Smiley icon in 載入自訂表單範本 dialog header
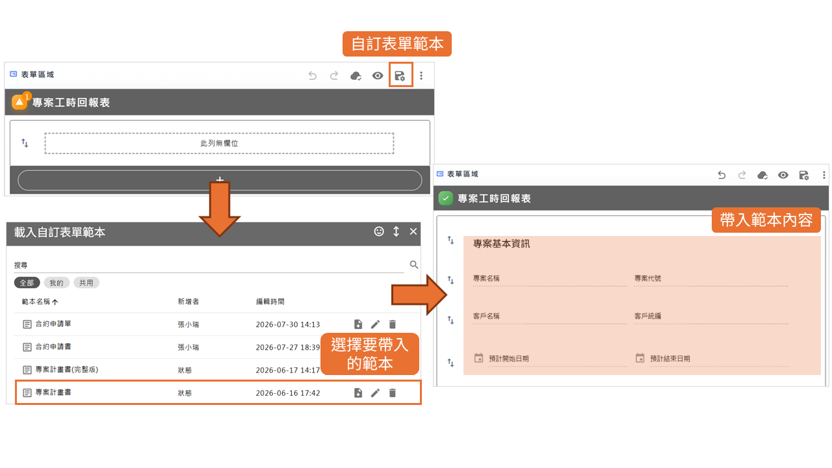Image resolution: width=832 pixels, height=468 pixels. click(379, 231)
